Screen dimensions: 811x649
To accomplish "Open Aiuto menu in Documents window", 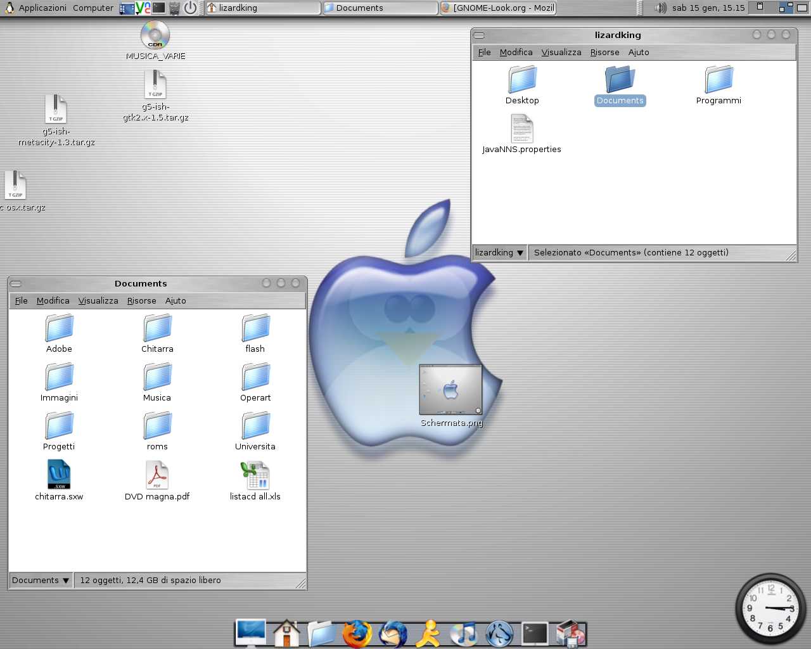I will click(x=176, y=300).
